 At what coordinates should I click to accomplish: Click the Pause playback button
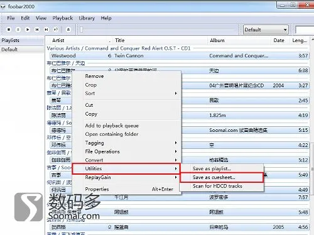point(18,30)
